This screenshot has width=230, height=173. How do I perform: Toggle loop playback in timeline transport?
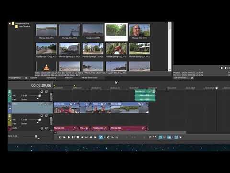60,137
